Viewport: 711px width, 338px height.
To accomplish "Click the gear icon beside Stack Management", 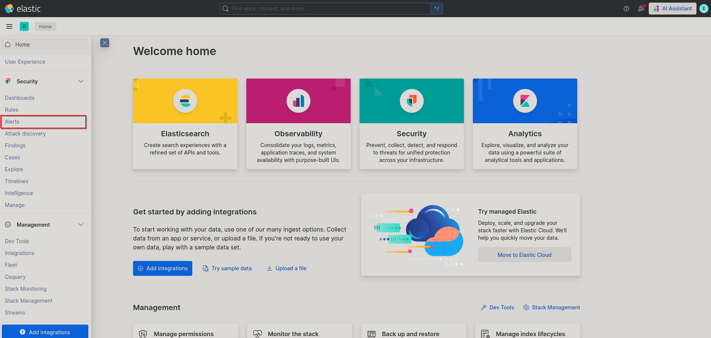I will pos(526,307).
